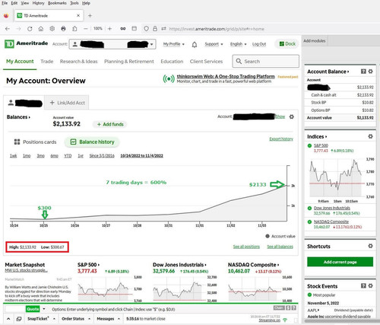Open the Client Services menu
The height and width of the screenshot is (325, 380).
206,62
